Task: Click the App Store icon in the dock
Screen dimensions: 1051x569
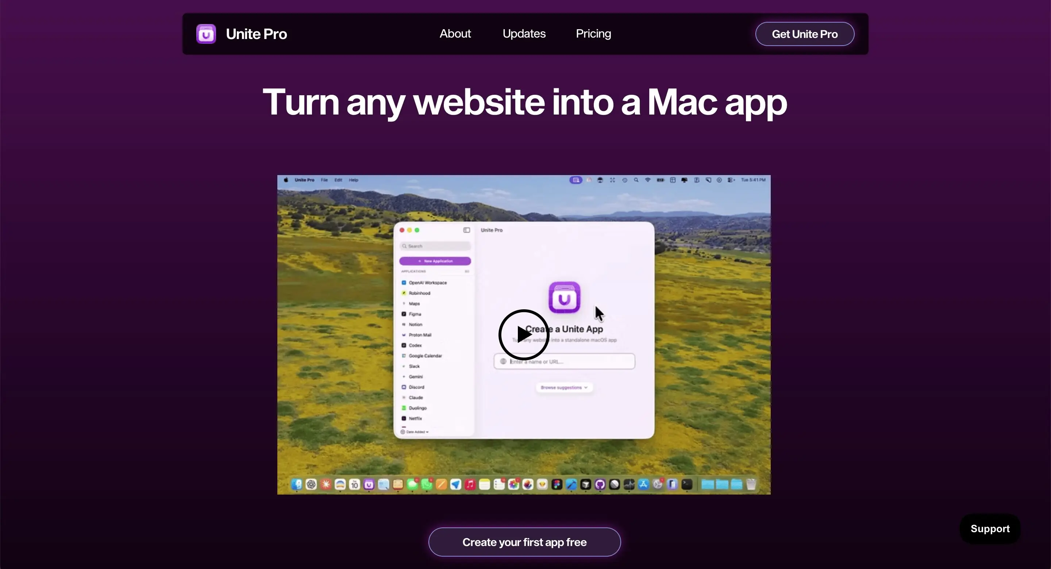Action: pyautogui.click(x=643, y=484)
